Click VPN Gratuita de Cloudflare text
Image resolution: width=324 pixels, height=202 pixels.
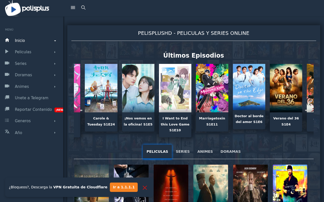[80, 187]
